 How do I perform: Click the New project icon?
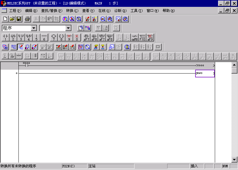(5, 19)
